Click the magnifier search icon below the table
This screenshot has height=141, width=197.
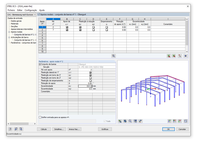pos(114,56)
